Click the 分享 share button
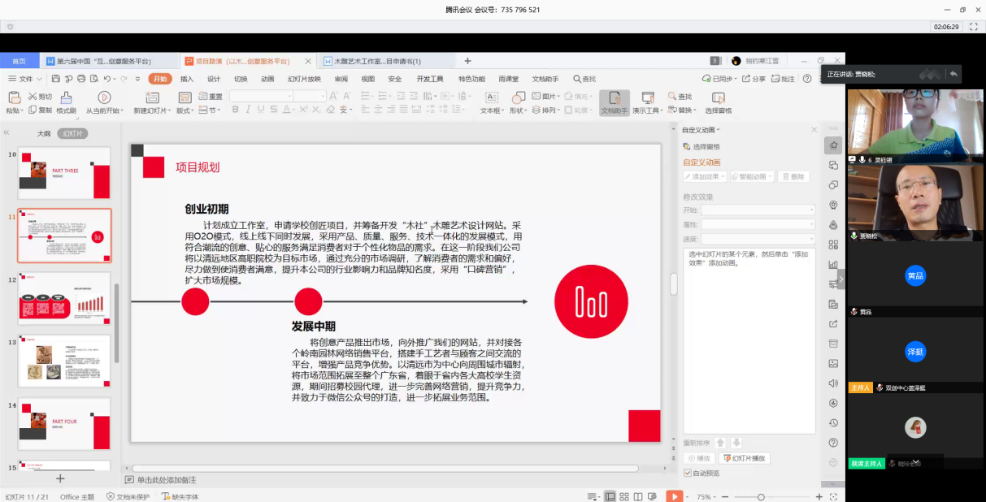 tap(754, 79)
